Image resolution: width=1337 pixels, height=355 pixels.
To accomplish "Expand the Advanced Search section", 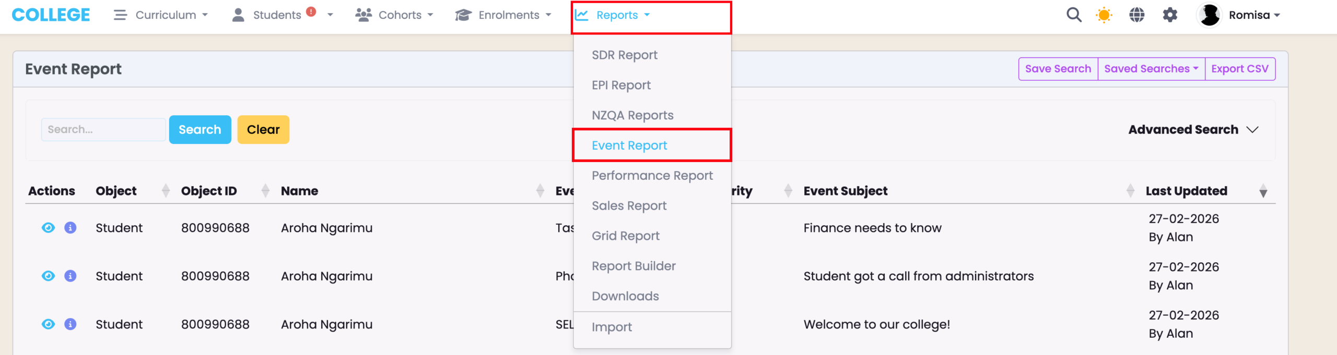I will [1193, 130].
